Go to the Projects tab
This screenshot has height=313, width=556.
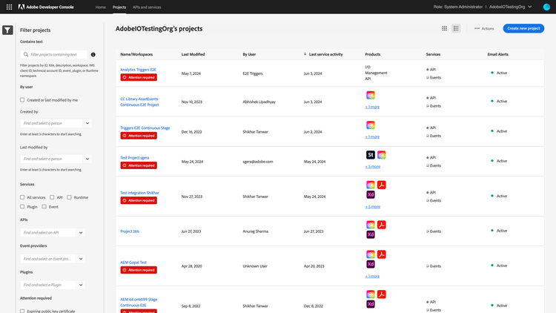click(x=119, y=7)
